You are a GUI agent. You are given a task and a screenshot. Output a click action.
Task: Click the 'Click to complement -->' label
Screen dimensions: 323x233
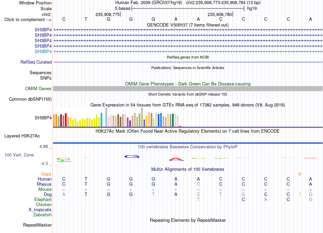pos(28,20)
